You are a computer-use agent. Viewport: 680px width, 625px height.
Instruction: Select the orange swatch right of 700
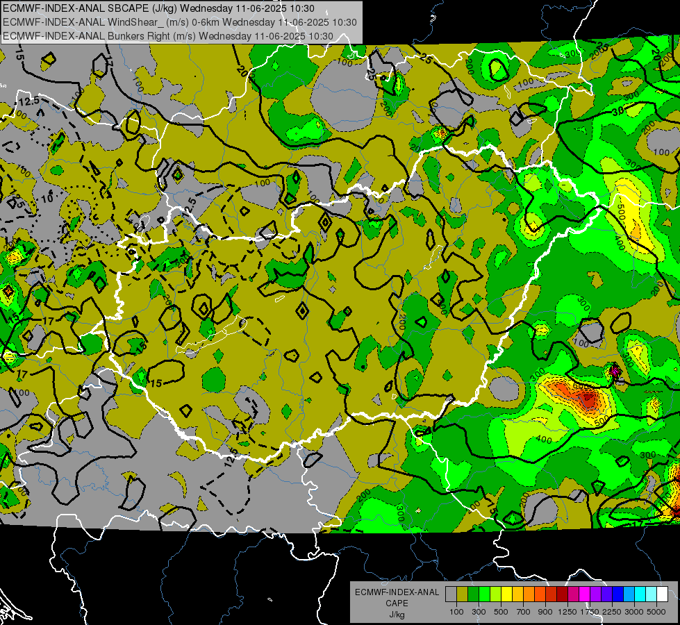pos(529,594)
